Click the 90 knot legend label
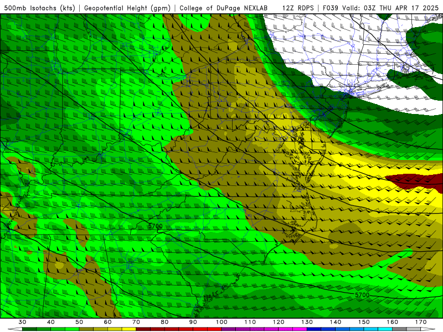Viewport: 443px width, 332px height. click(x=193, y=322)
